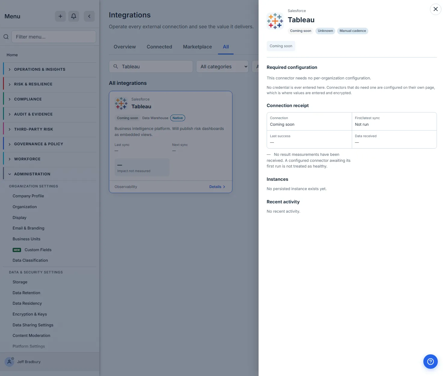The width and height of the screenshot is (445, 376).
Task: Close the Tableau detail panel
Action: click(x=436, y=9)
